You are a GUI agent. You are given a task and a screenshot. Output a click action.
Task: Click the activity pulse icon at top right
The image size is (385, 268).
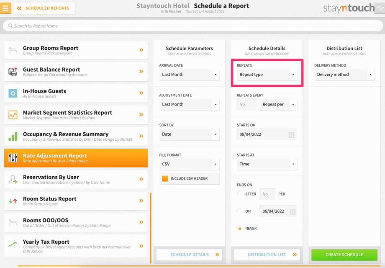point(380,8)
